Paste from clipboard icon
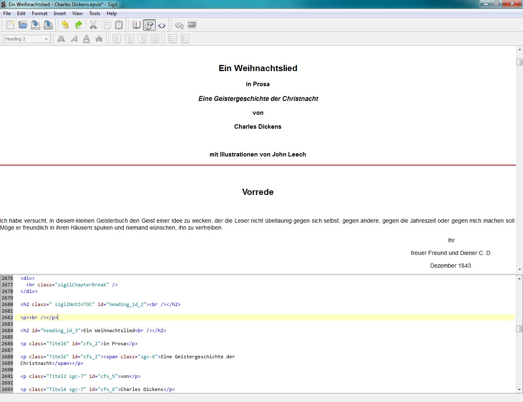This screenshot has width=523, height=402. point(119,25)
